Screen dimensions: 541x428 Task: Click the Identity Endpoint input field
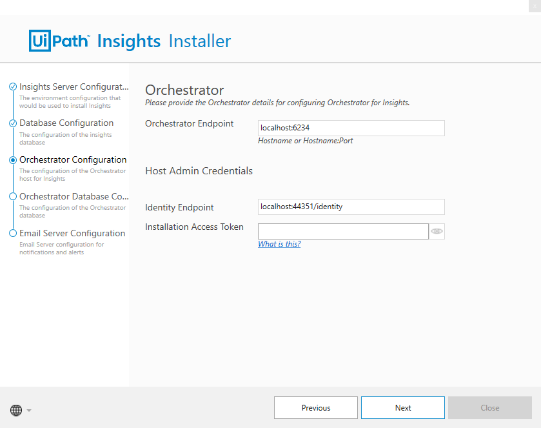351,207
